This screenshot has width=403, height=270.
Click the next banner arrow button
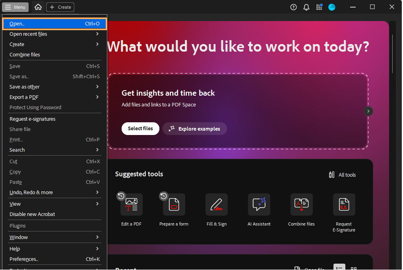point(368,111)
